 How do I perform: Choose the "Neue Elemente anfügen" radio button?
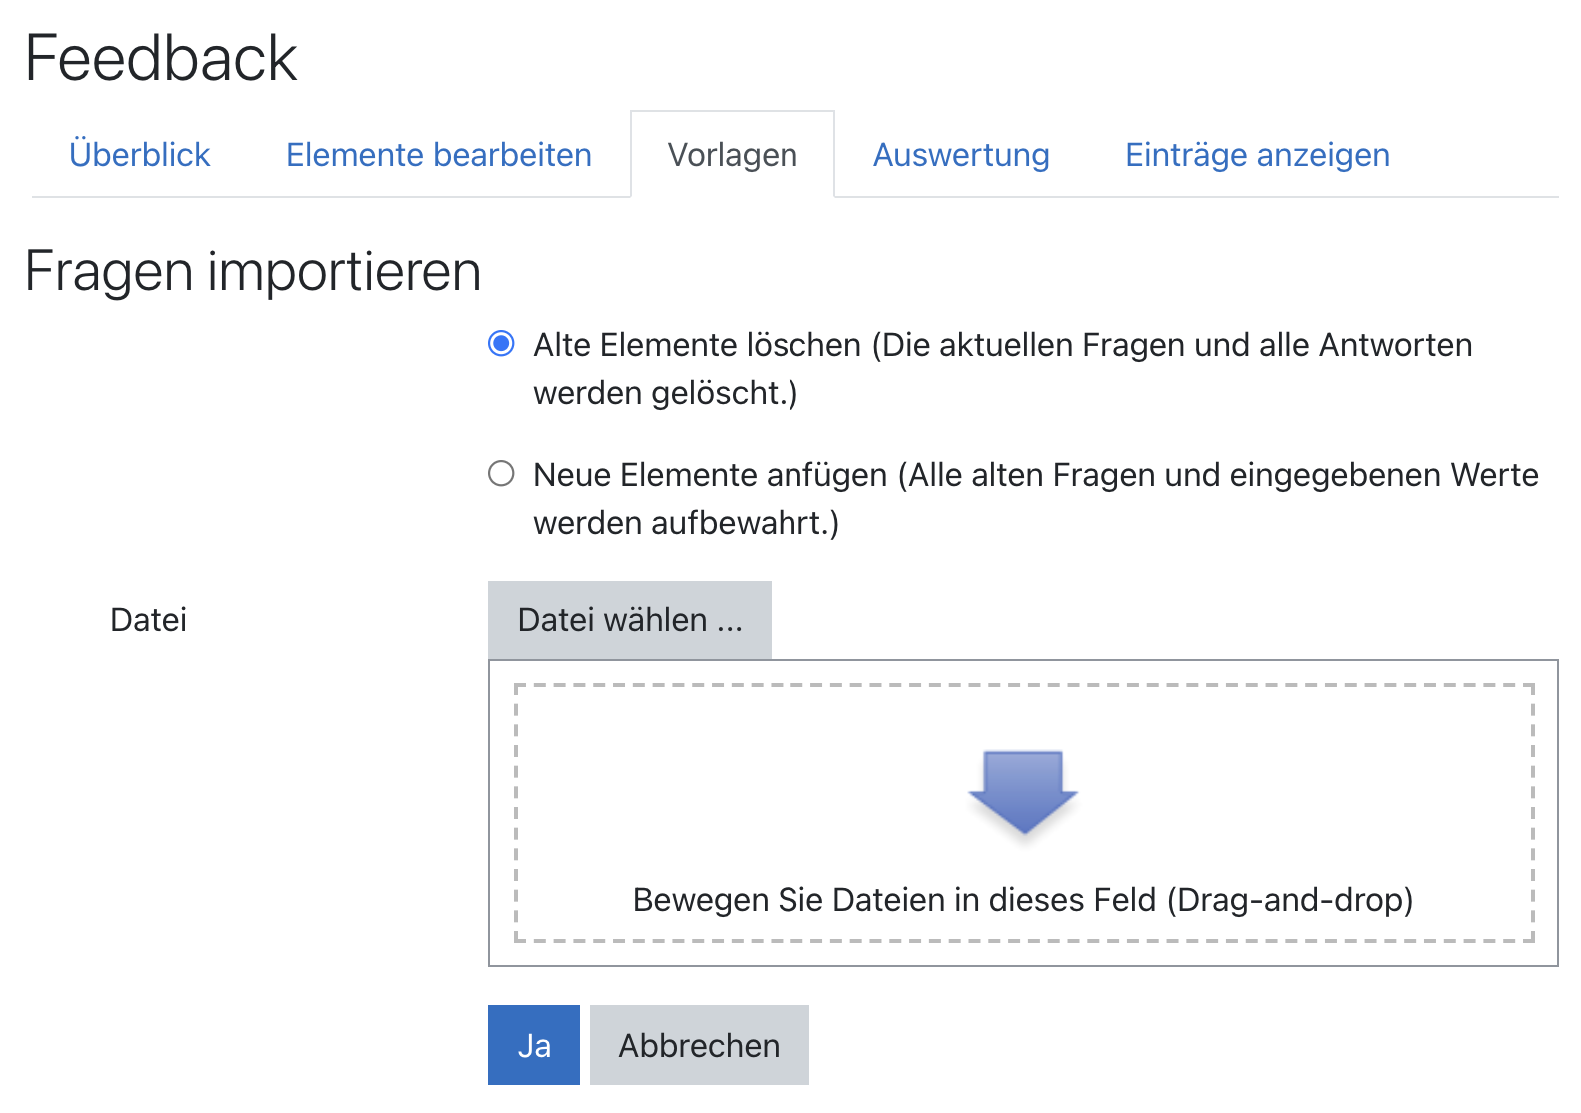click(501, 473)
